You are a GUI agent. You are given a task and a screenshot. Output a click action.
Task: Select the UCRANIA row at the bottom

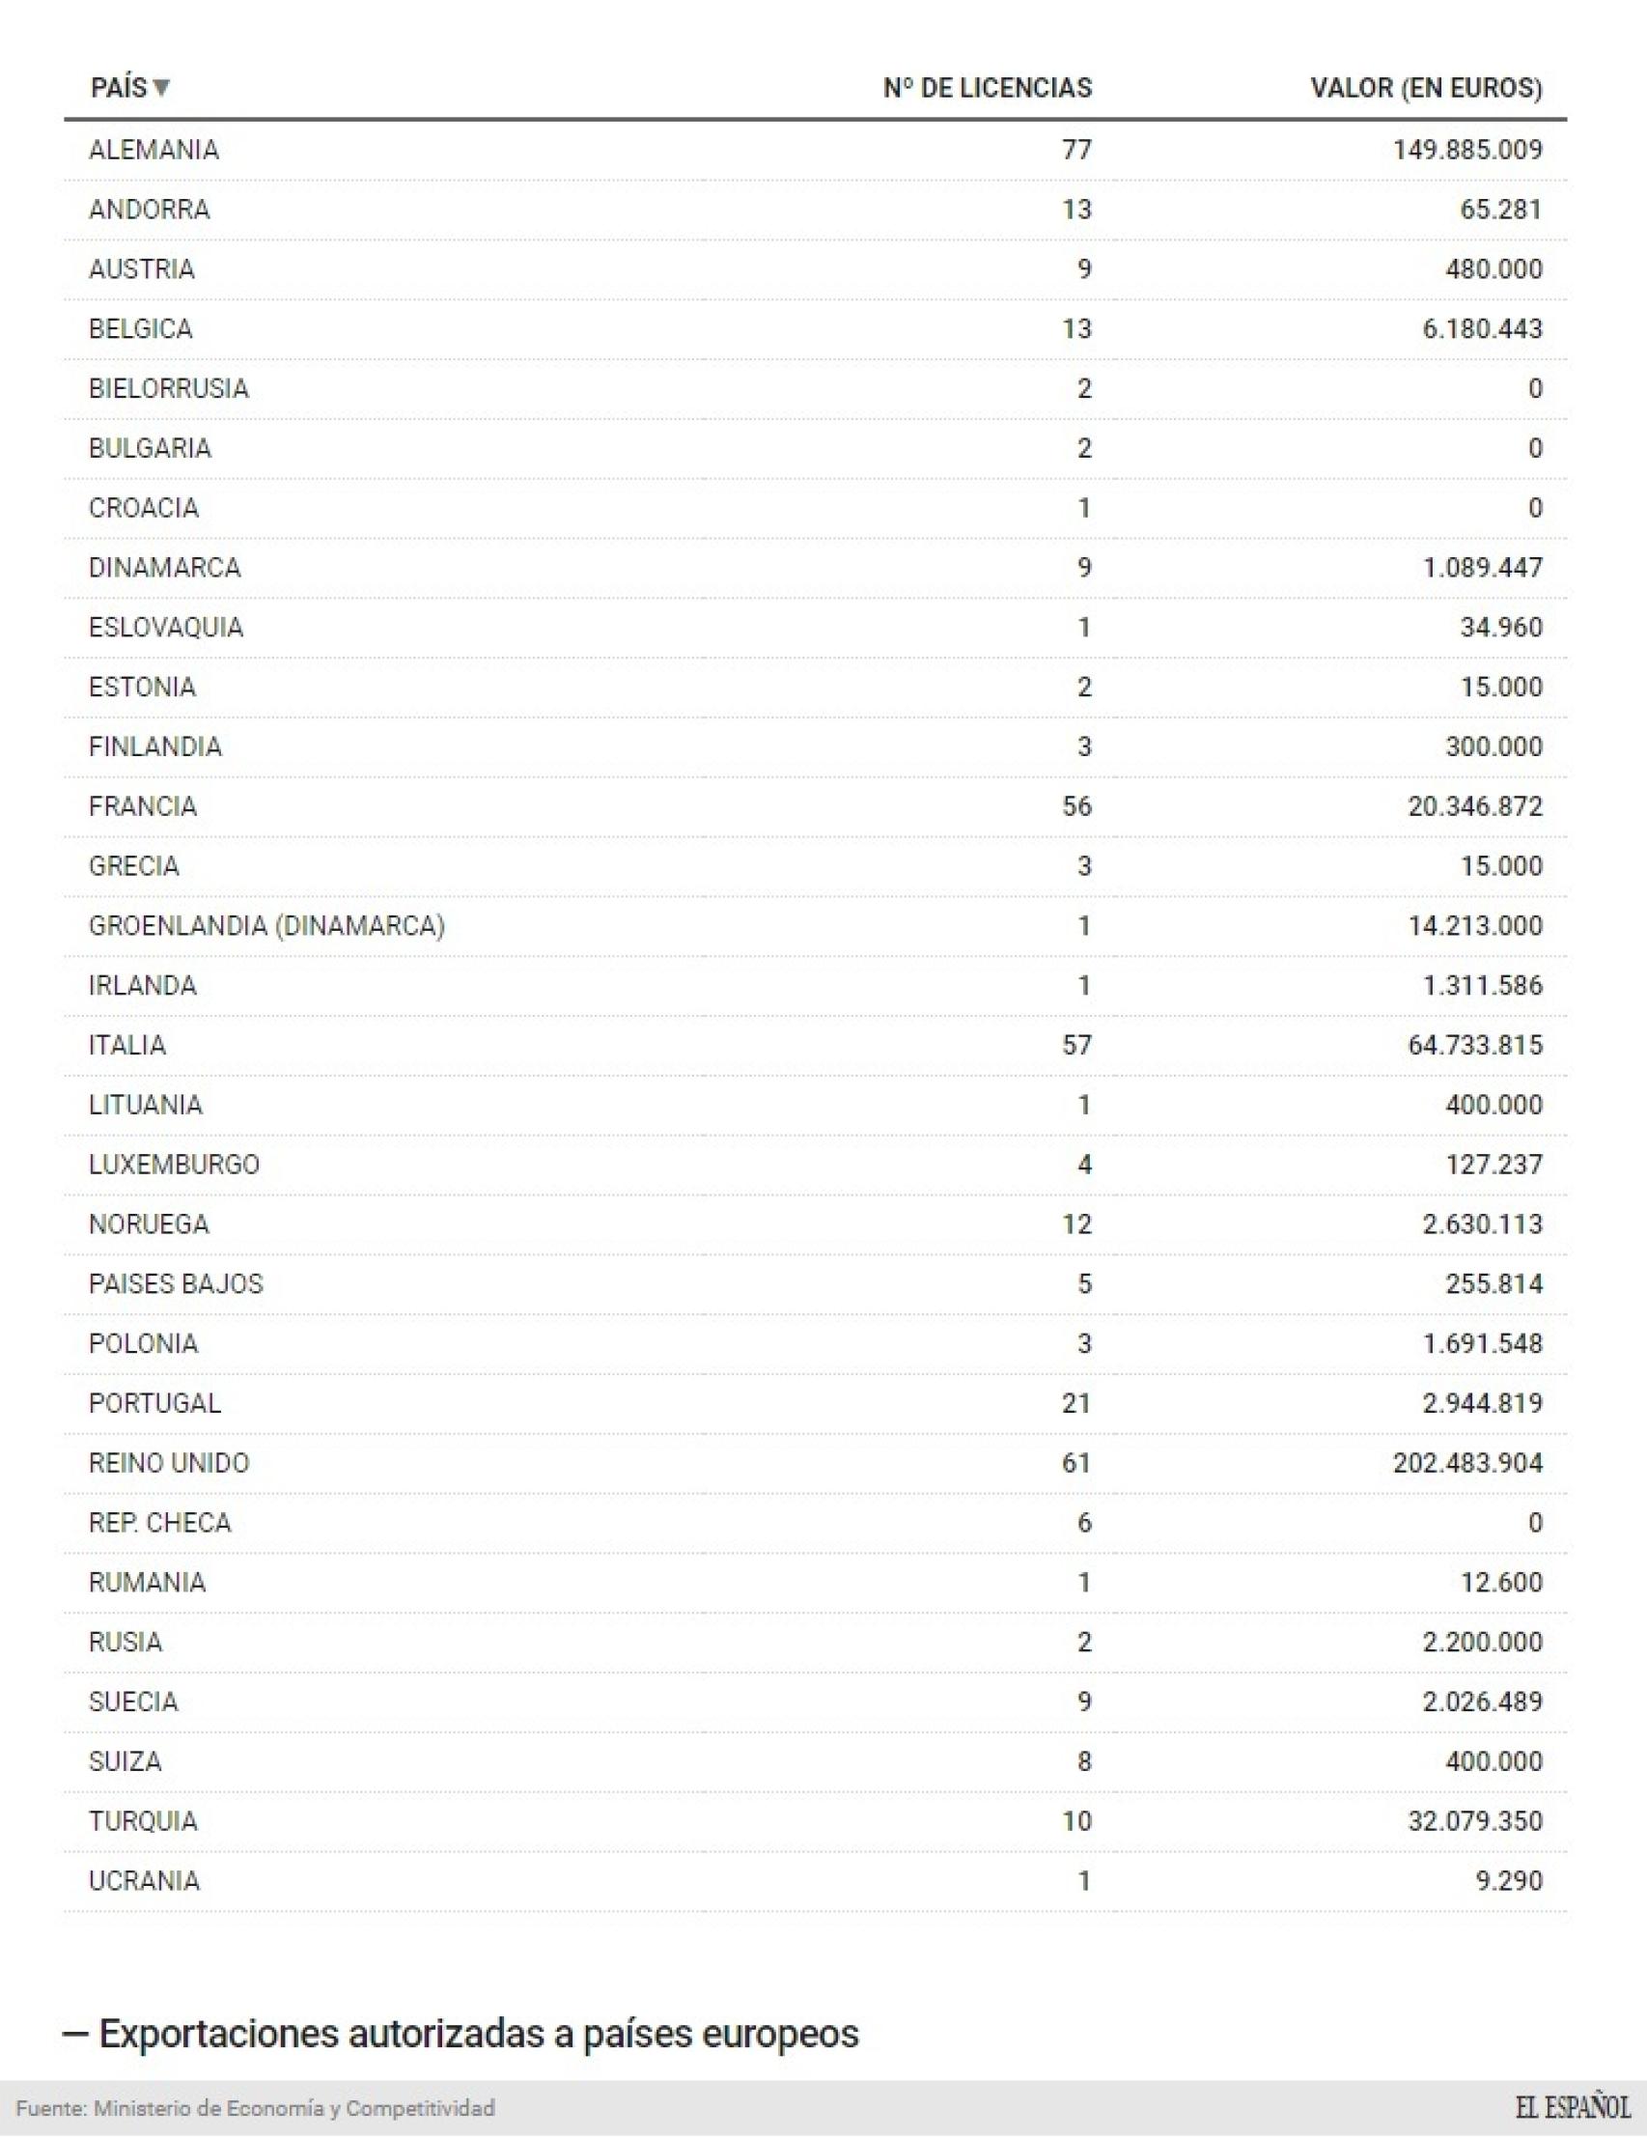click(144, 1880)
